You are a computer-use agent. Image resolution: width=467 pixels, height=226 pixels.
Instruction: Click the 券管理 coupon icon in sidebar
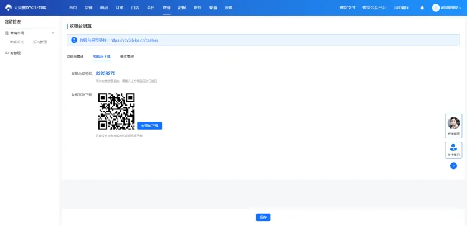coord(7,53)
